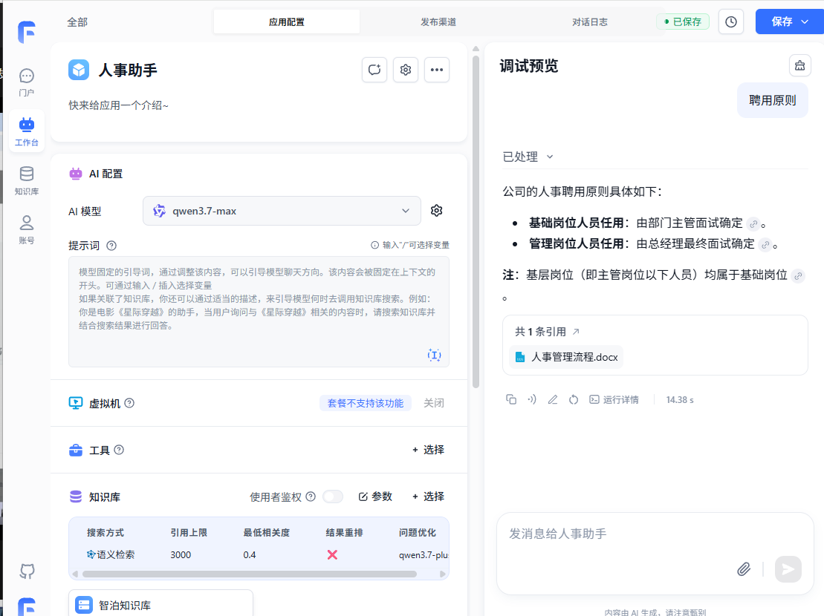Click the chat refresh icon beside 人事助手
Screen dimensions: 824x616
coord(374,70)
